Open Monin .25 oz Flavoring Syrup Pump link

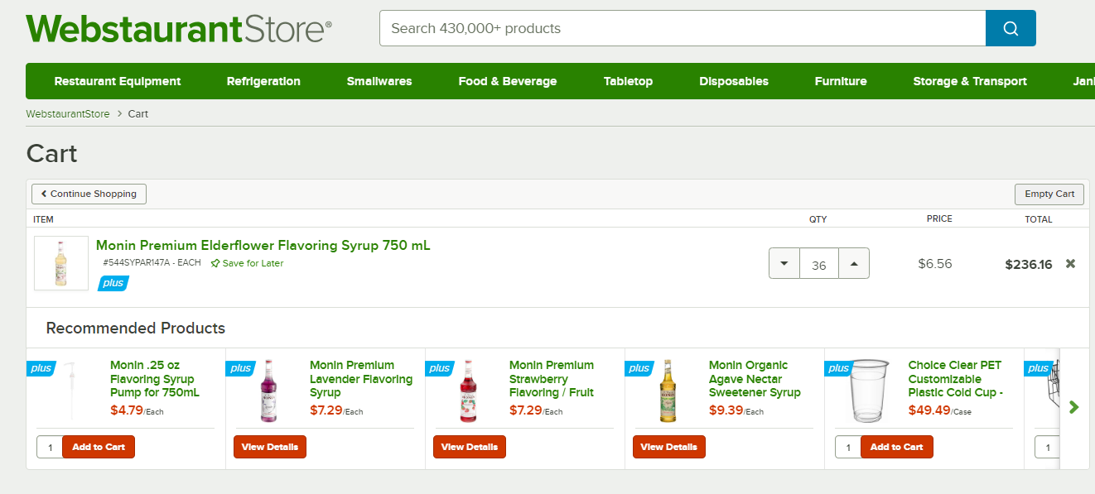155,379
